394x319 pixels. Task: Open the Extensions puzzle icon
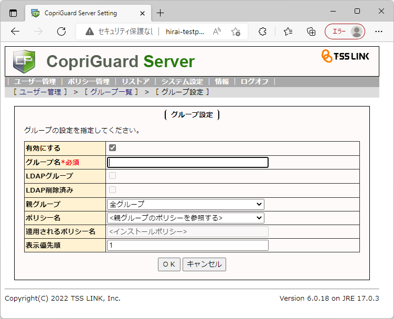263,31
